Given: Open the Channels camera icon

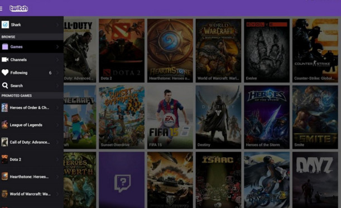Looking at the screenshot, I should click(5, 60).
